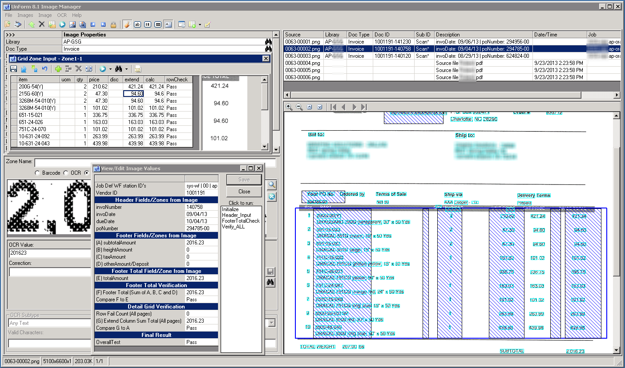
Task: Click the printer icon in main toolbar
Action: (18, 24)
